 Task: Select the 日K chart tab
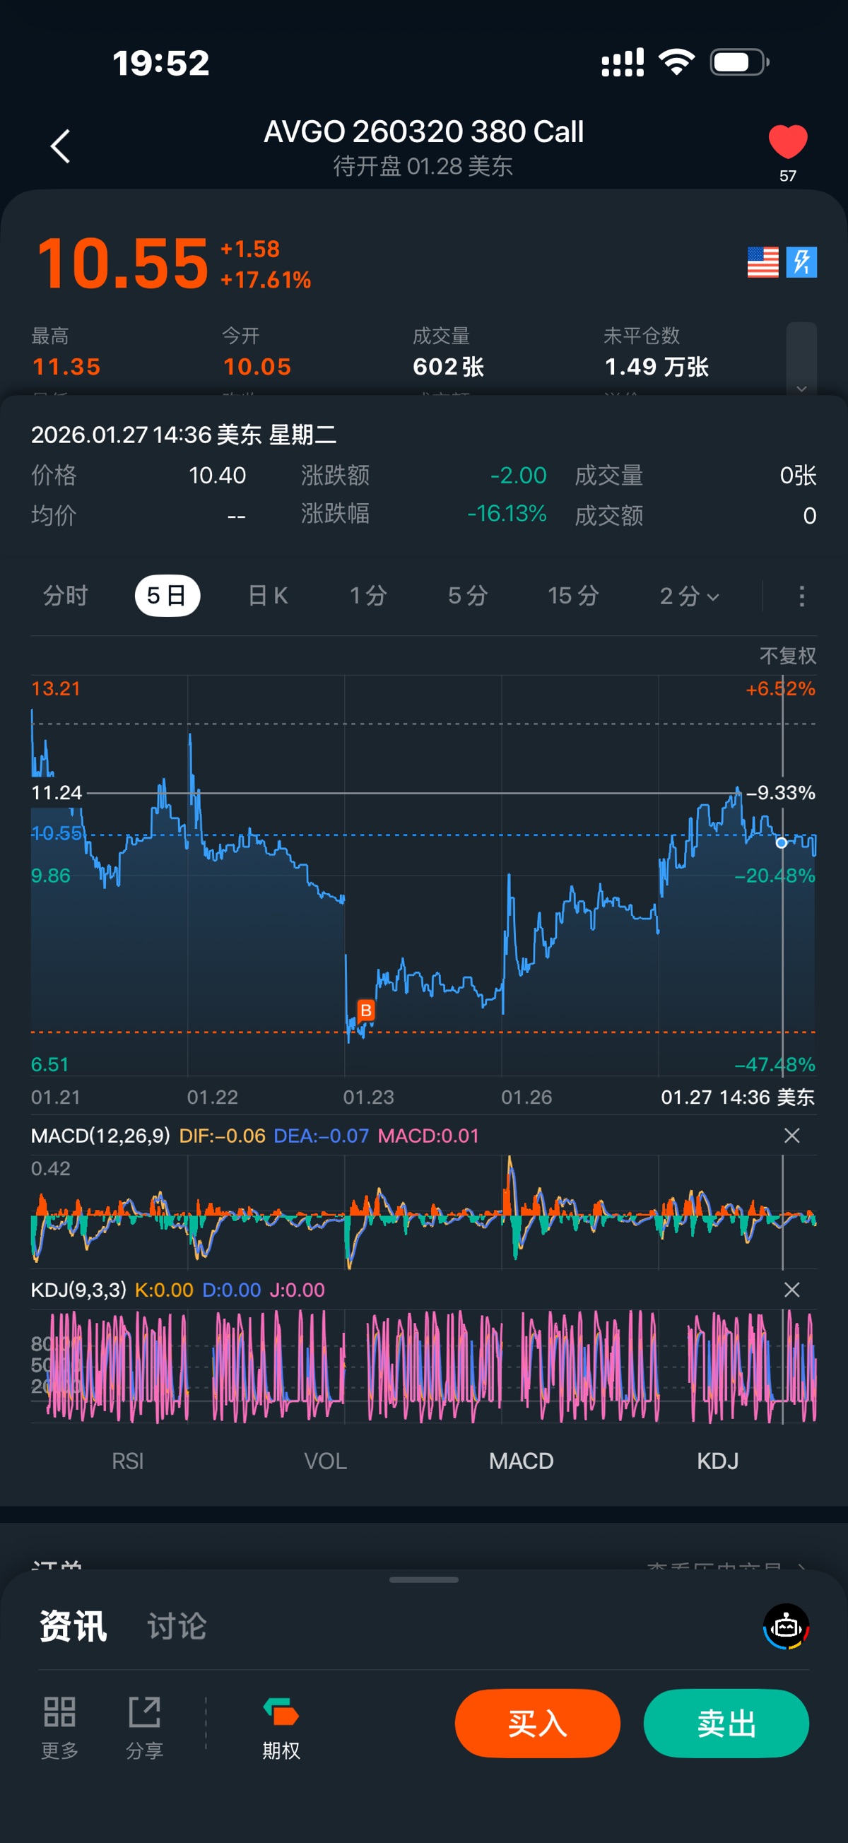point(268,595)
